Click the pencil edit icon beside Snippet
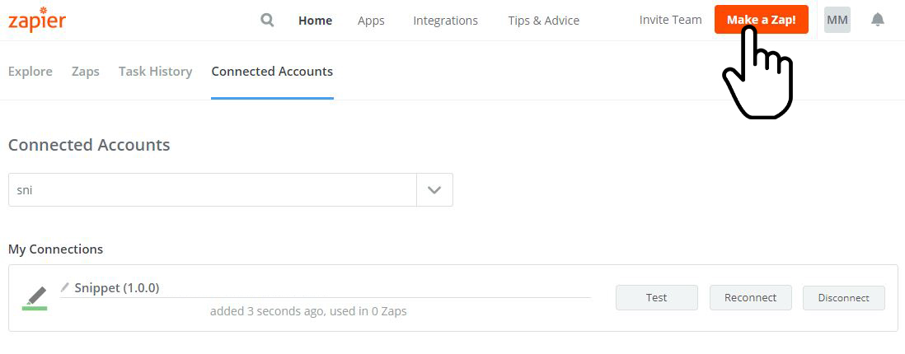The image size is (905, 354). (x=65, y=287)
